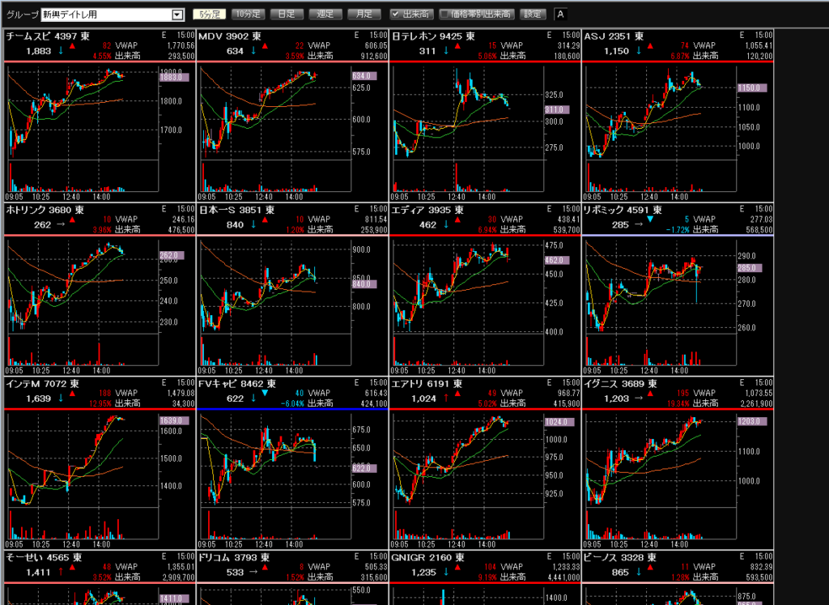Uncheck the 出来高 volume checkbox

pos(396,14)
